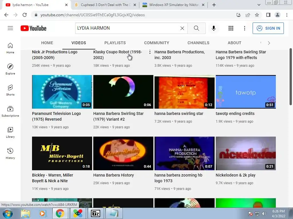Clear the search box with X
This screenshot has height=219, width=293.
tap(182, 28)
